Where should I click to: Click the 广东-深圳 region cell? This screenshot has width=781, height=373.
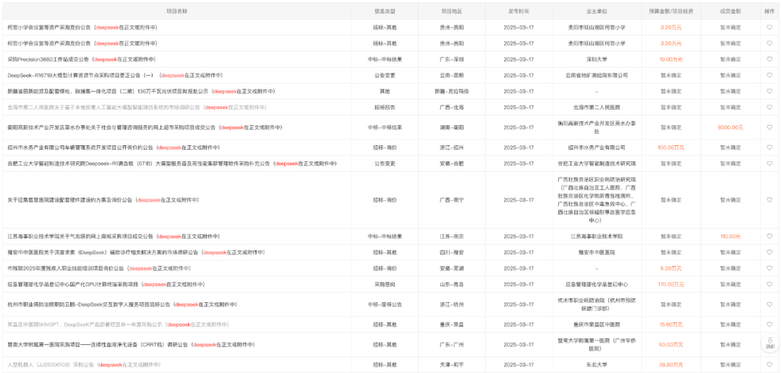tap(451, 59)
